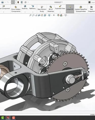Open Edit Appearance color sphere

pos(58,15)
